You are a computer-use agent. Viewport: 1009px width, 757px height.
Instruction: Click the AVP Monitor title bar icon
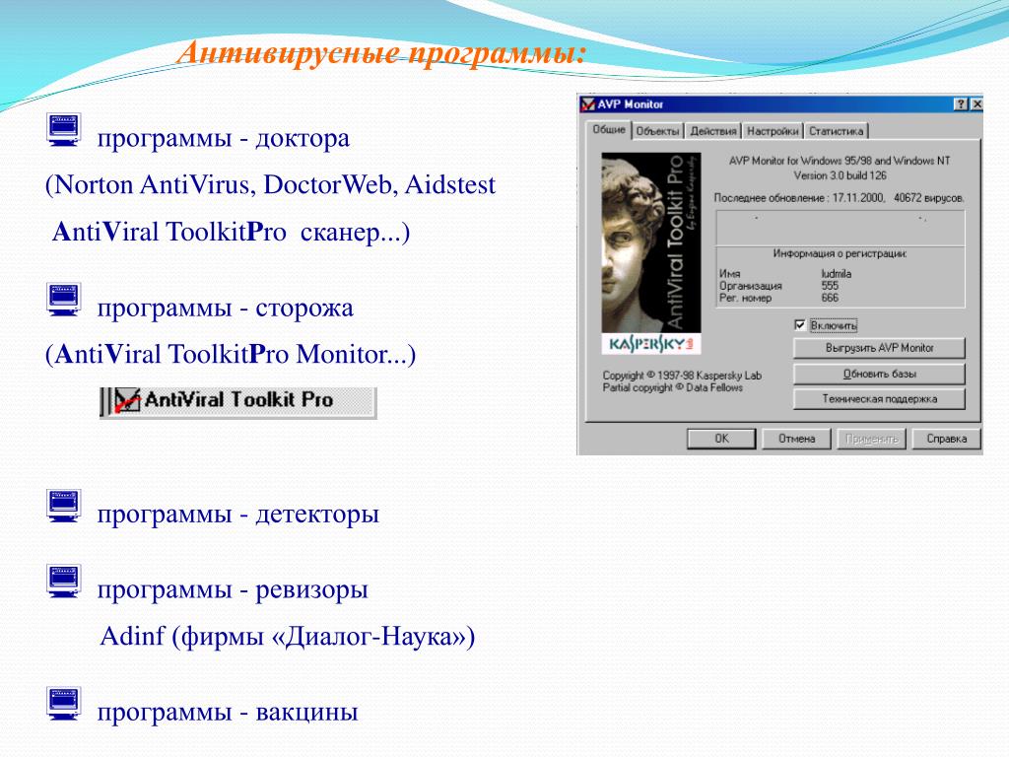click(587, 104)
